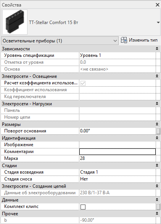The width and height of the screenshot is (161, 224).
Task: Collapse the Данные section
Action: (157, 200)
